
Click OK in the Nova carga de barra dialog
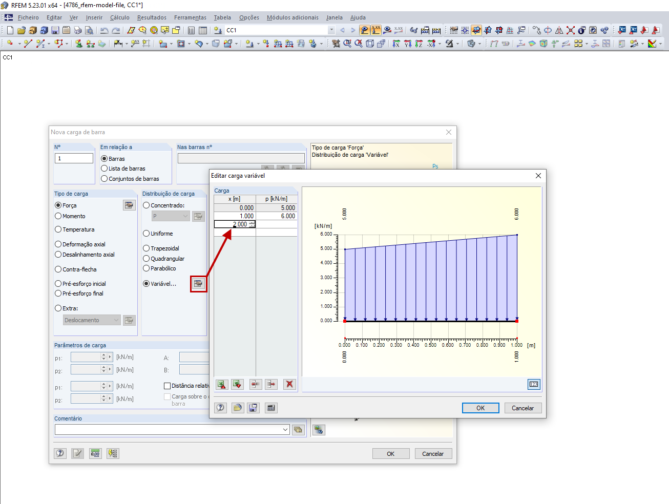coord(390,453)
